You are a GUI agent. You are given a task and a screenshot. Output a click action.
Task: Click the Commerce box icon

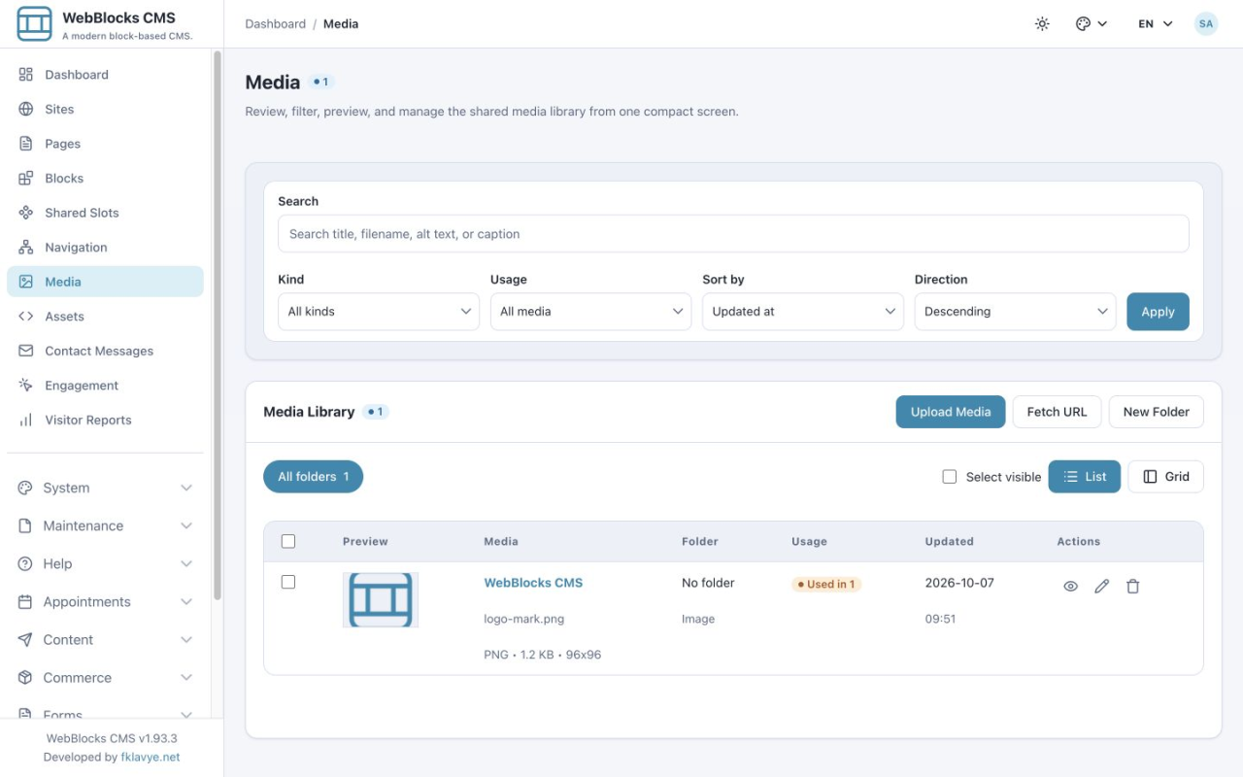[25, 677]
